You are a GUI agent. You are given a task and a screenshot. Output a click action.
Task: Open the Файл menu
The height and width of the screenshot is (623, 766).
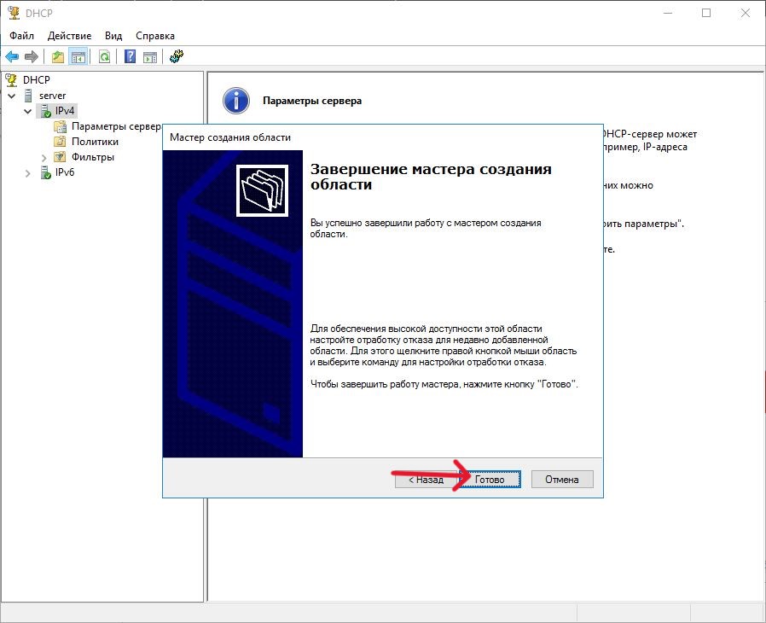[22, 36]
